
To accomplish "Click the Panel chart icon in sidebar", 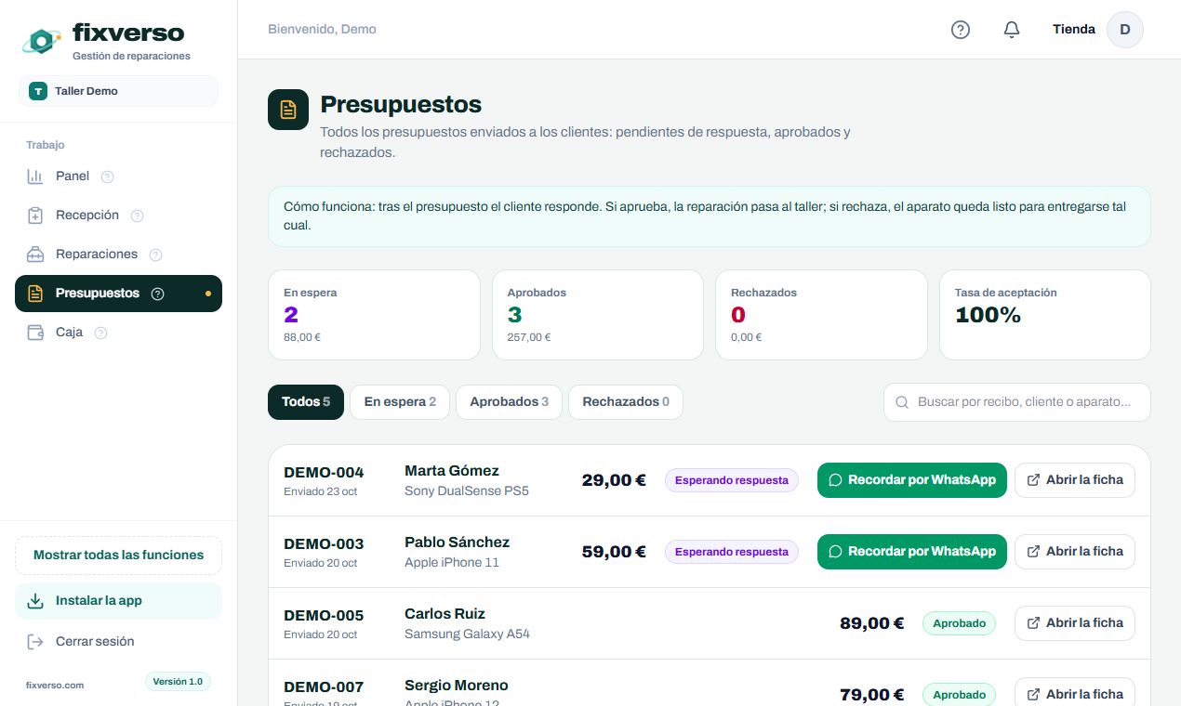I will [x=35, y=176].
